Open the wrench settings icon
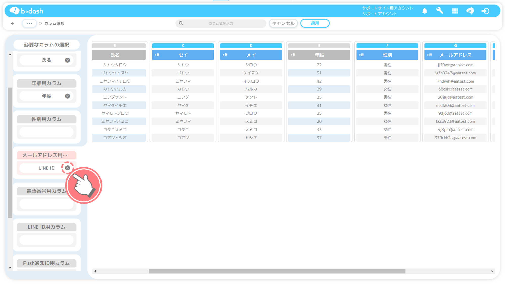 (x=440, y=11)
